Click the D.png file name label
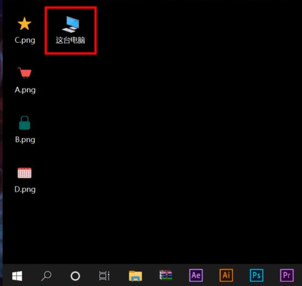 click(x=25, y=189)
